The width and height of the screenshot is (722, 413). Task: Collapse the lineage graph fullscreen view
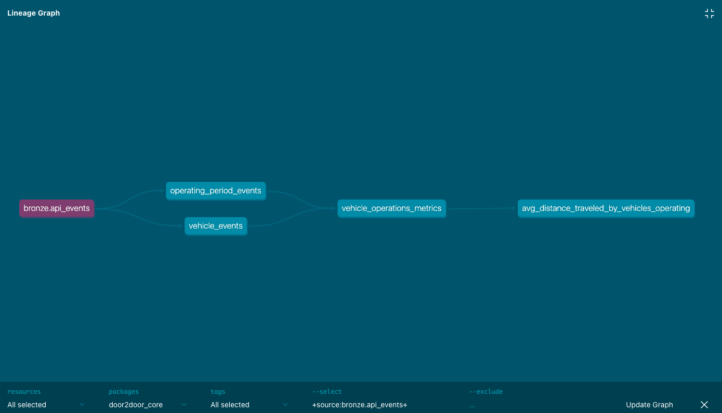[709, 14]
